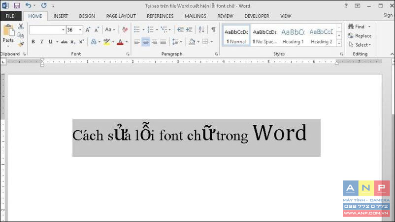This screenshot has width=395, height=222.
Task: Open the font size dropdown
Action: [80, 29]
